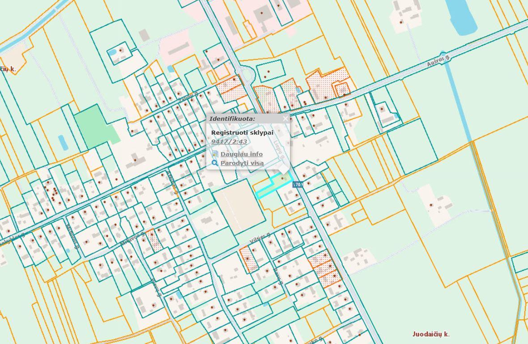Click the Aušros g. street label

tap(438, 61)
